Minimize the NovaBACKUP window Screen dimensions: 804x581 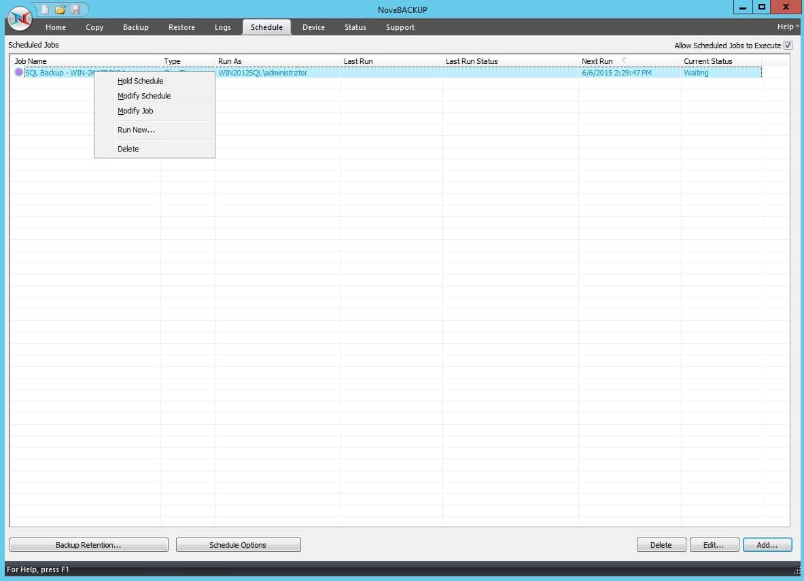742,7
